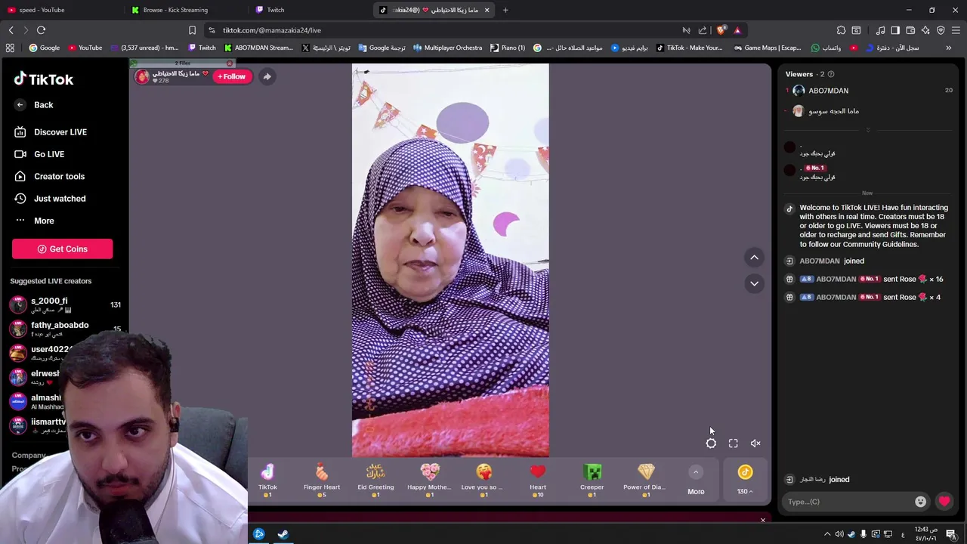Go to next live stream

click(754, 283)
